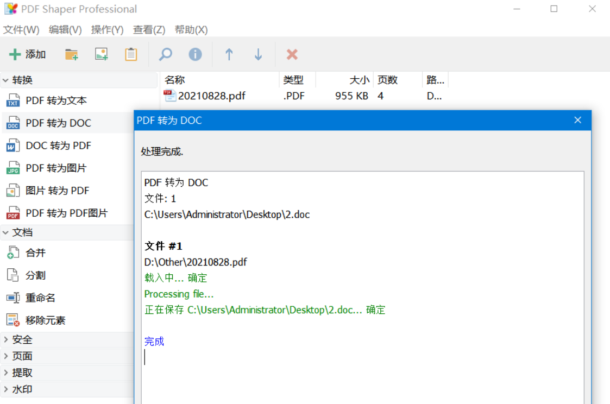610x404 pixels.
Task: Click the add folder icon in toolbar
Action: click(72, 54)
